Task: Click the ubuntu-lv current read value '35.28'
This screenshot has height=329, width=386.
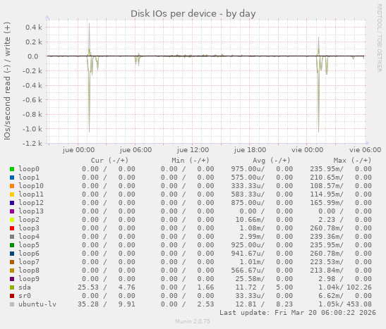Action: [88, 304]
